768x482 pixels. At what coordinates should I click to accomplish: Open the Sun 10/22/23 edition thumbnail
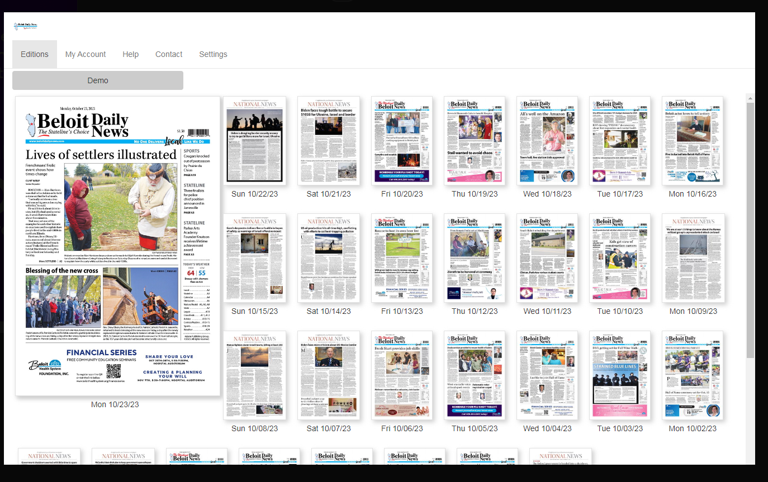tap(254, 141)
